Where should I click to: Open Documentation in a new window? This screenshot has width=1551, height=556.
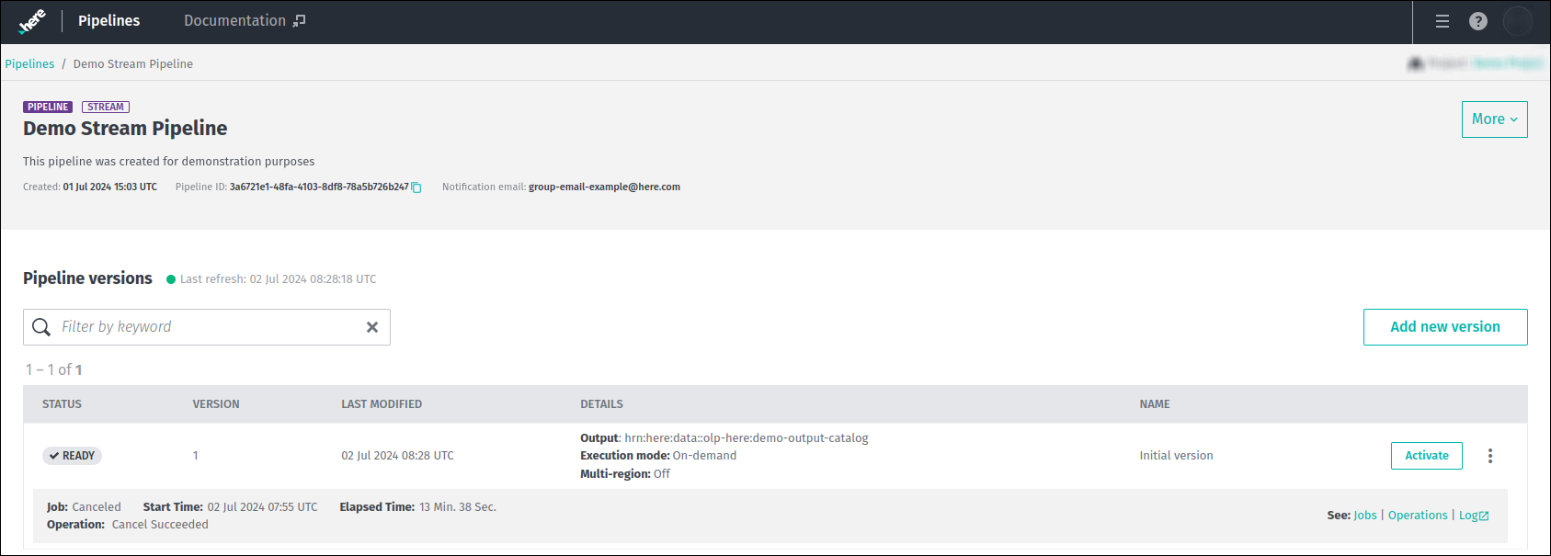pyautogui.click(x=245, y=21)
